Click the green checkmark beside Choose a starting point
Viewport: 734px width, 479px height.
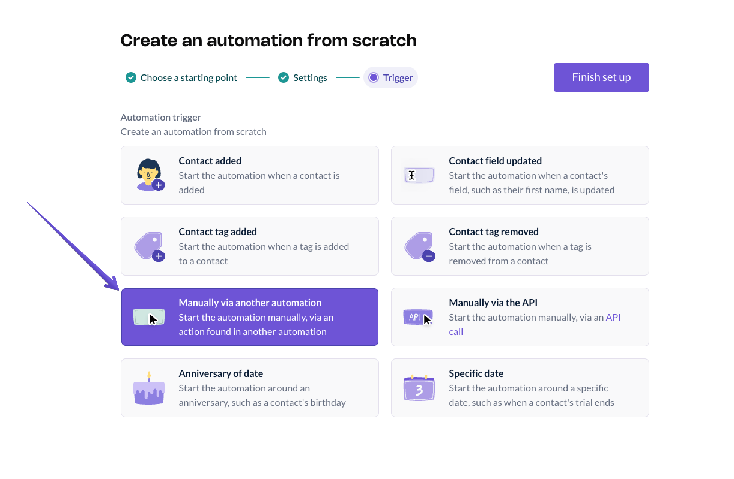(x=131, y=78)
